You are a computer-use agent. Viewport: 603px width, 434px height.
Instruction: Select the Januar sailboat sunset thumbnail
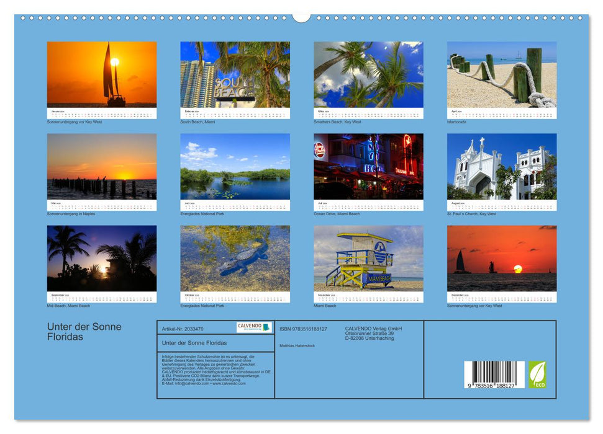(101, 73)
